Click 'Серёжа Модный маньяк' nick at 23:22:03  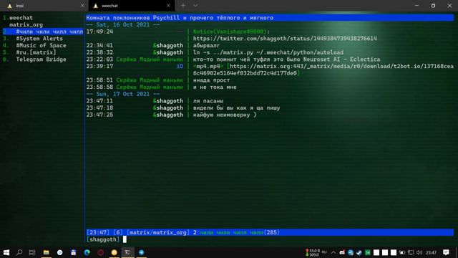pos(150,59)
